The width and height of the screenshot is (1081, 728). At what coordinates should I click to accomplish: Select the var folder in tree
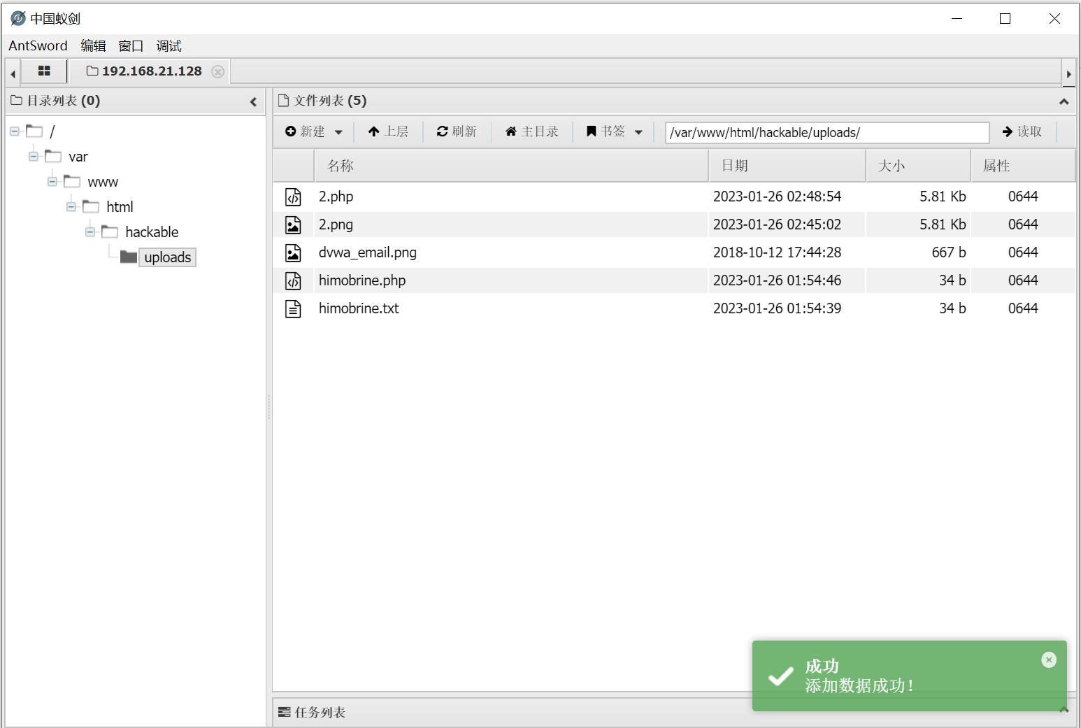tap(78, 157)
